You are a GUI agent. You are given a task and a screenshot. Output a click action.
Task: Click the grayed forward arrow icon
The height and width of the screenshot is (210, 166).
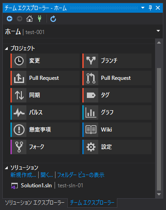coord(20,19)
